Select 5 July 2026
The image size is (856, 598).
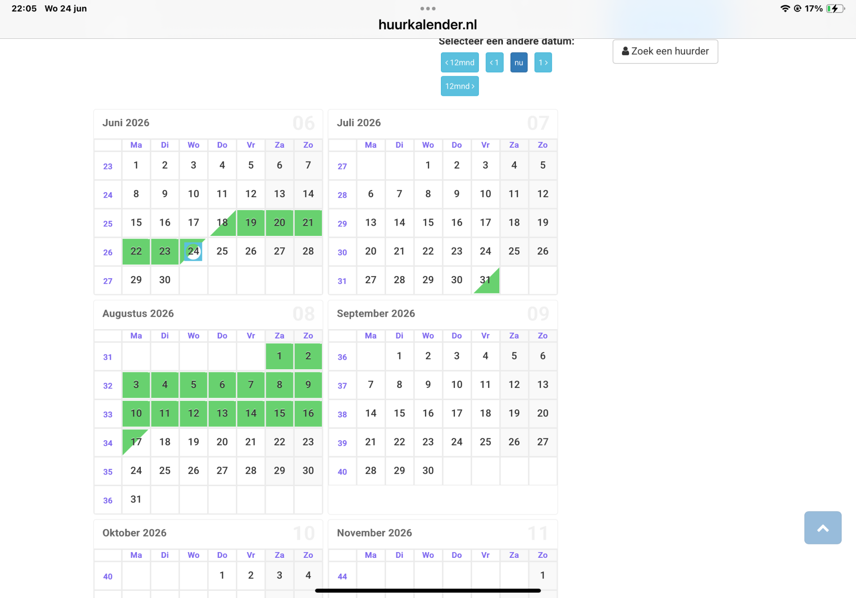543,165
